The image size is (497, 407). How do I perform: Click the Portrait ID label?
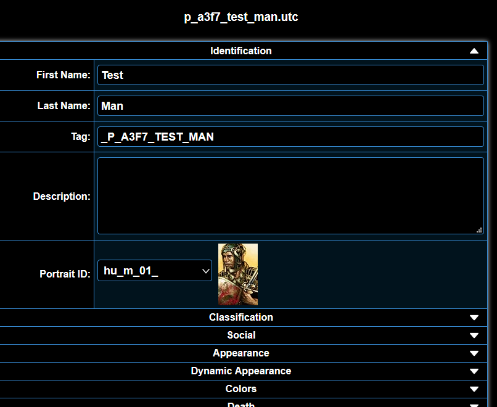click(x=65, y=274)
